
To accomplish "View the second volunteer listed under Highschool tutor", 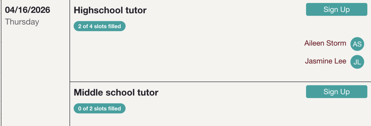I will coord(325,61).
